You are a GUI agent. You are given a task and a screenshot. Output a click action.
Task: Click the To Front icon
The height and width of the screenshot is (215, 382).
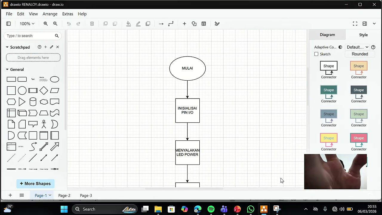click(105, 24)
